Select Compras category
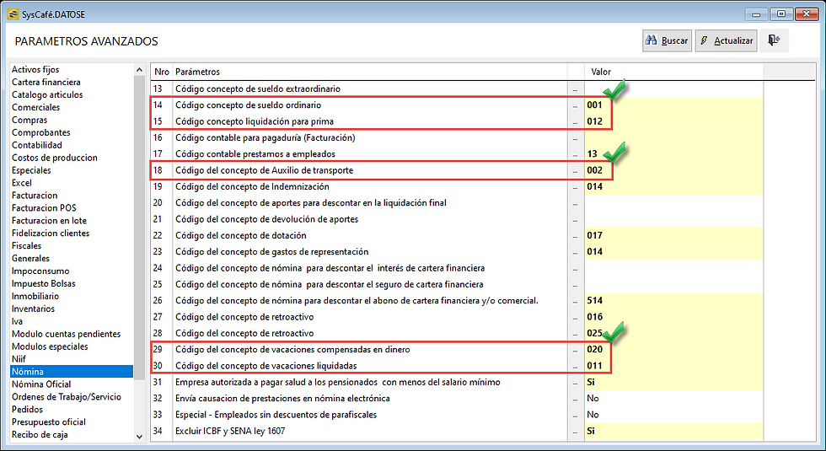 pyautogui.click(x=29, y=120)
